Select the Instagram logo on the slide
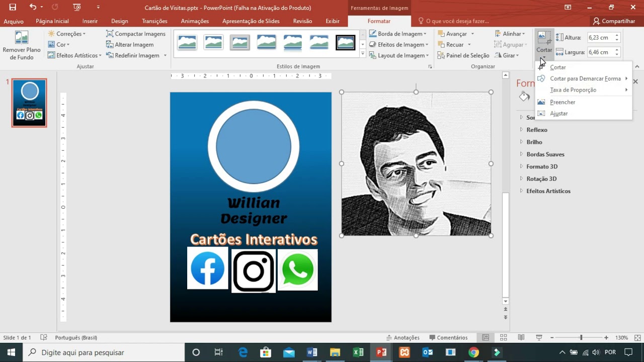 click(x=254, y=270)
